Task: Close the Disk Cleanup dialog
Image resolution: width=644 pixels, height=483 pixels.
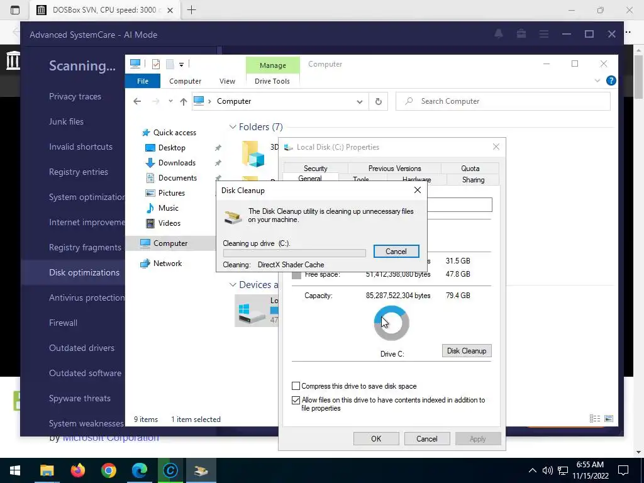Action: (418, 190)
